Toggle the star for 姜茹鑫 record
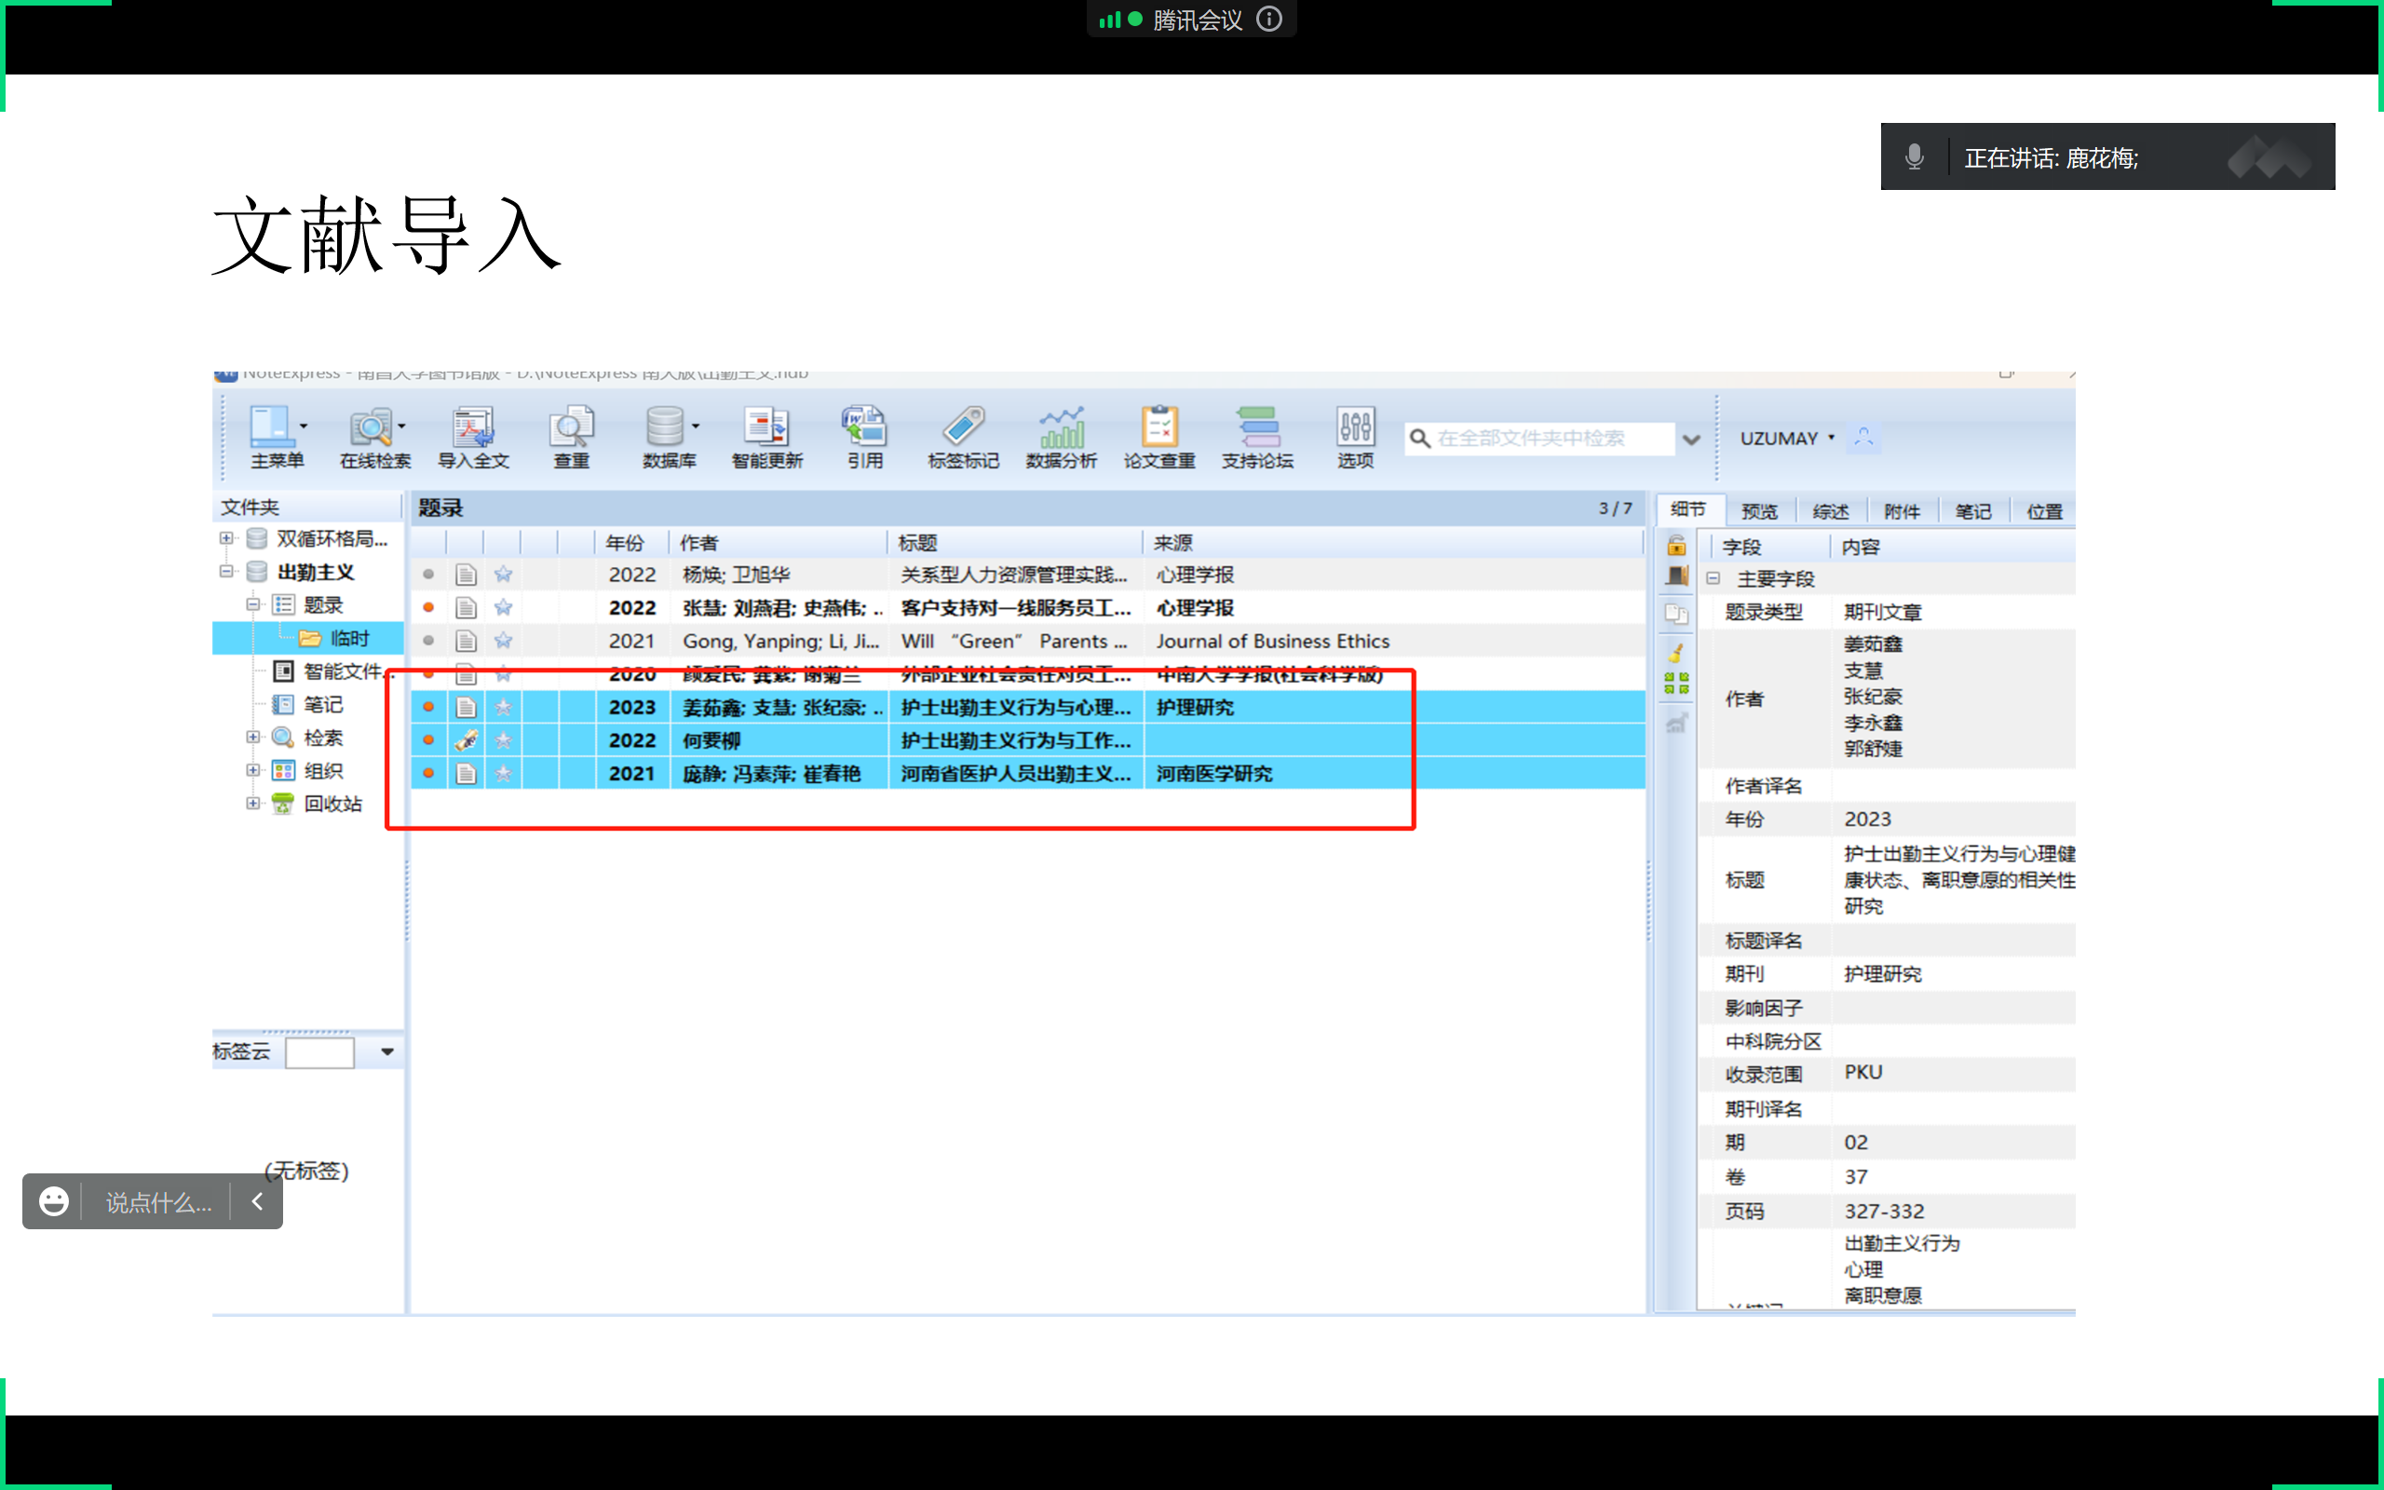This screenshot has width=2384, height=1490. click(x=504, y=708)
